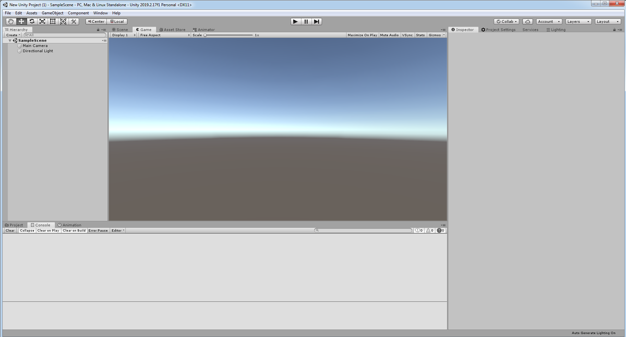The width and height of the screenshot is (626, 337).
Task: Click the Step frame button
Action: click(317, 21)
